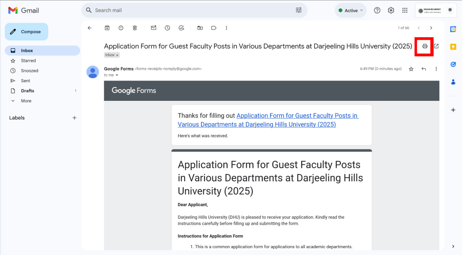Open email in new window
The height and width of the screenshot is (255, 462).
click(436, 46)
